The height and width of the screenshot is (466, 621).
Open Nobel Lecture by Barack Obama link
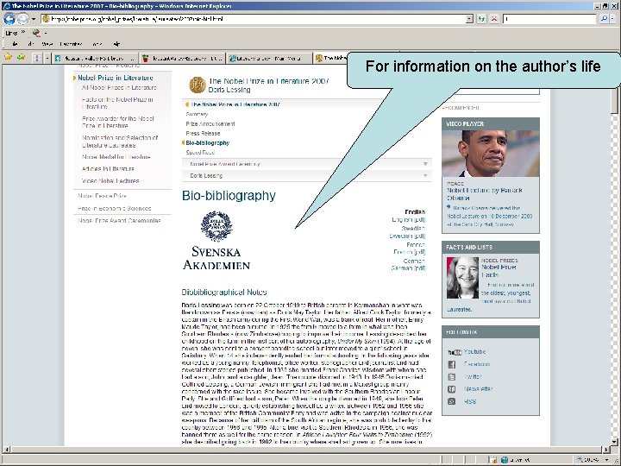coord(485,194)
